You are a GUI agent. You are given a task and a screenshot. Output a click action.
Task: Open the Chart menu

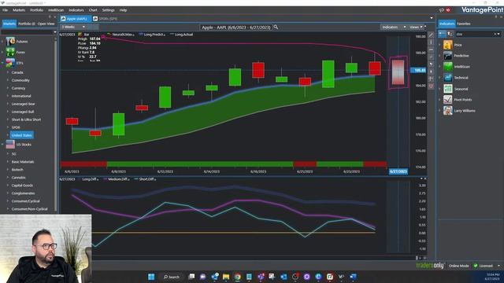93,10
